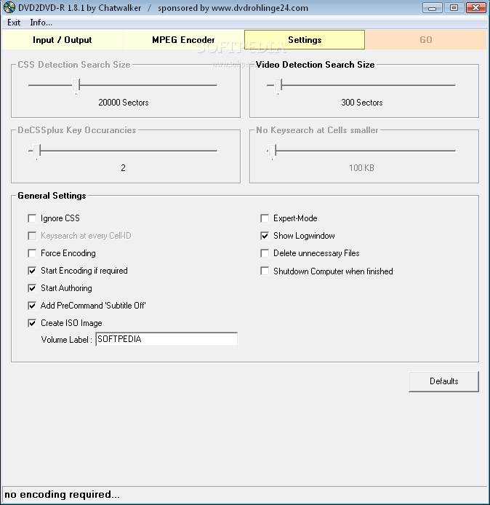This screenshot has width=490, height=505.
Task: Click the '20000 Sectors' value text
Action: [123, 103]
